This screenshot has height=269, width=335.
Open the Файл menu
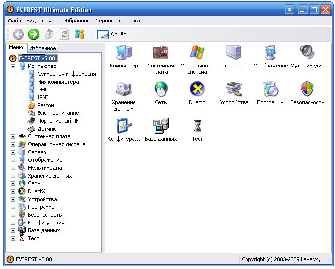coord(14,21)
